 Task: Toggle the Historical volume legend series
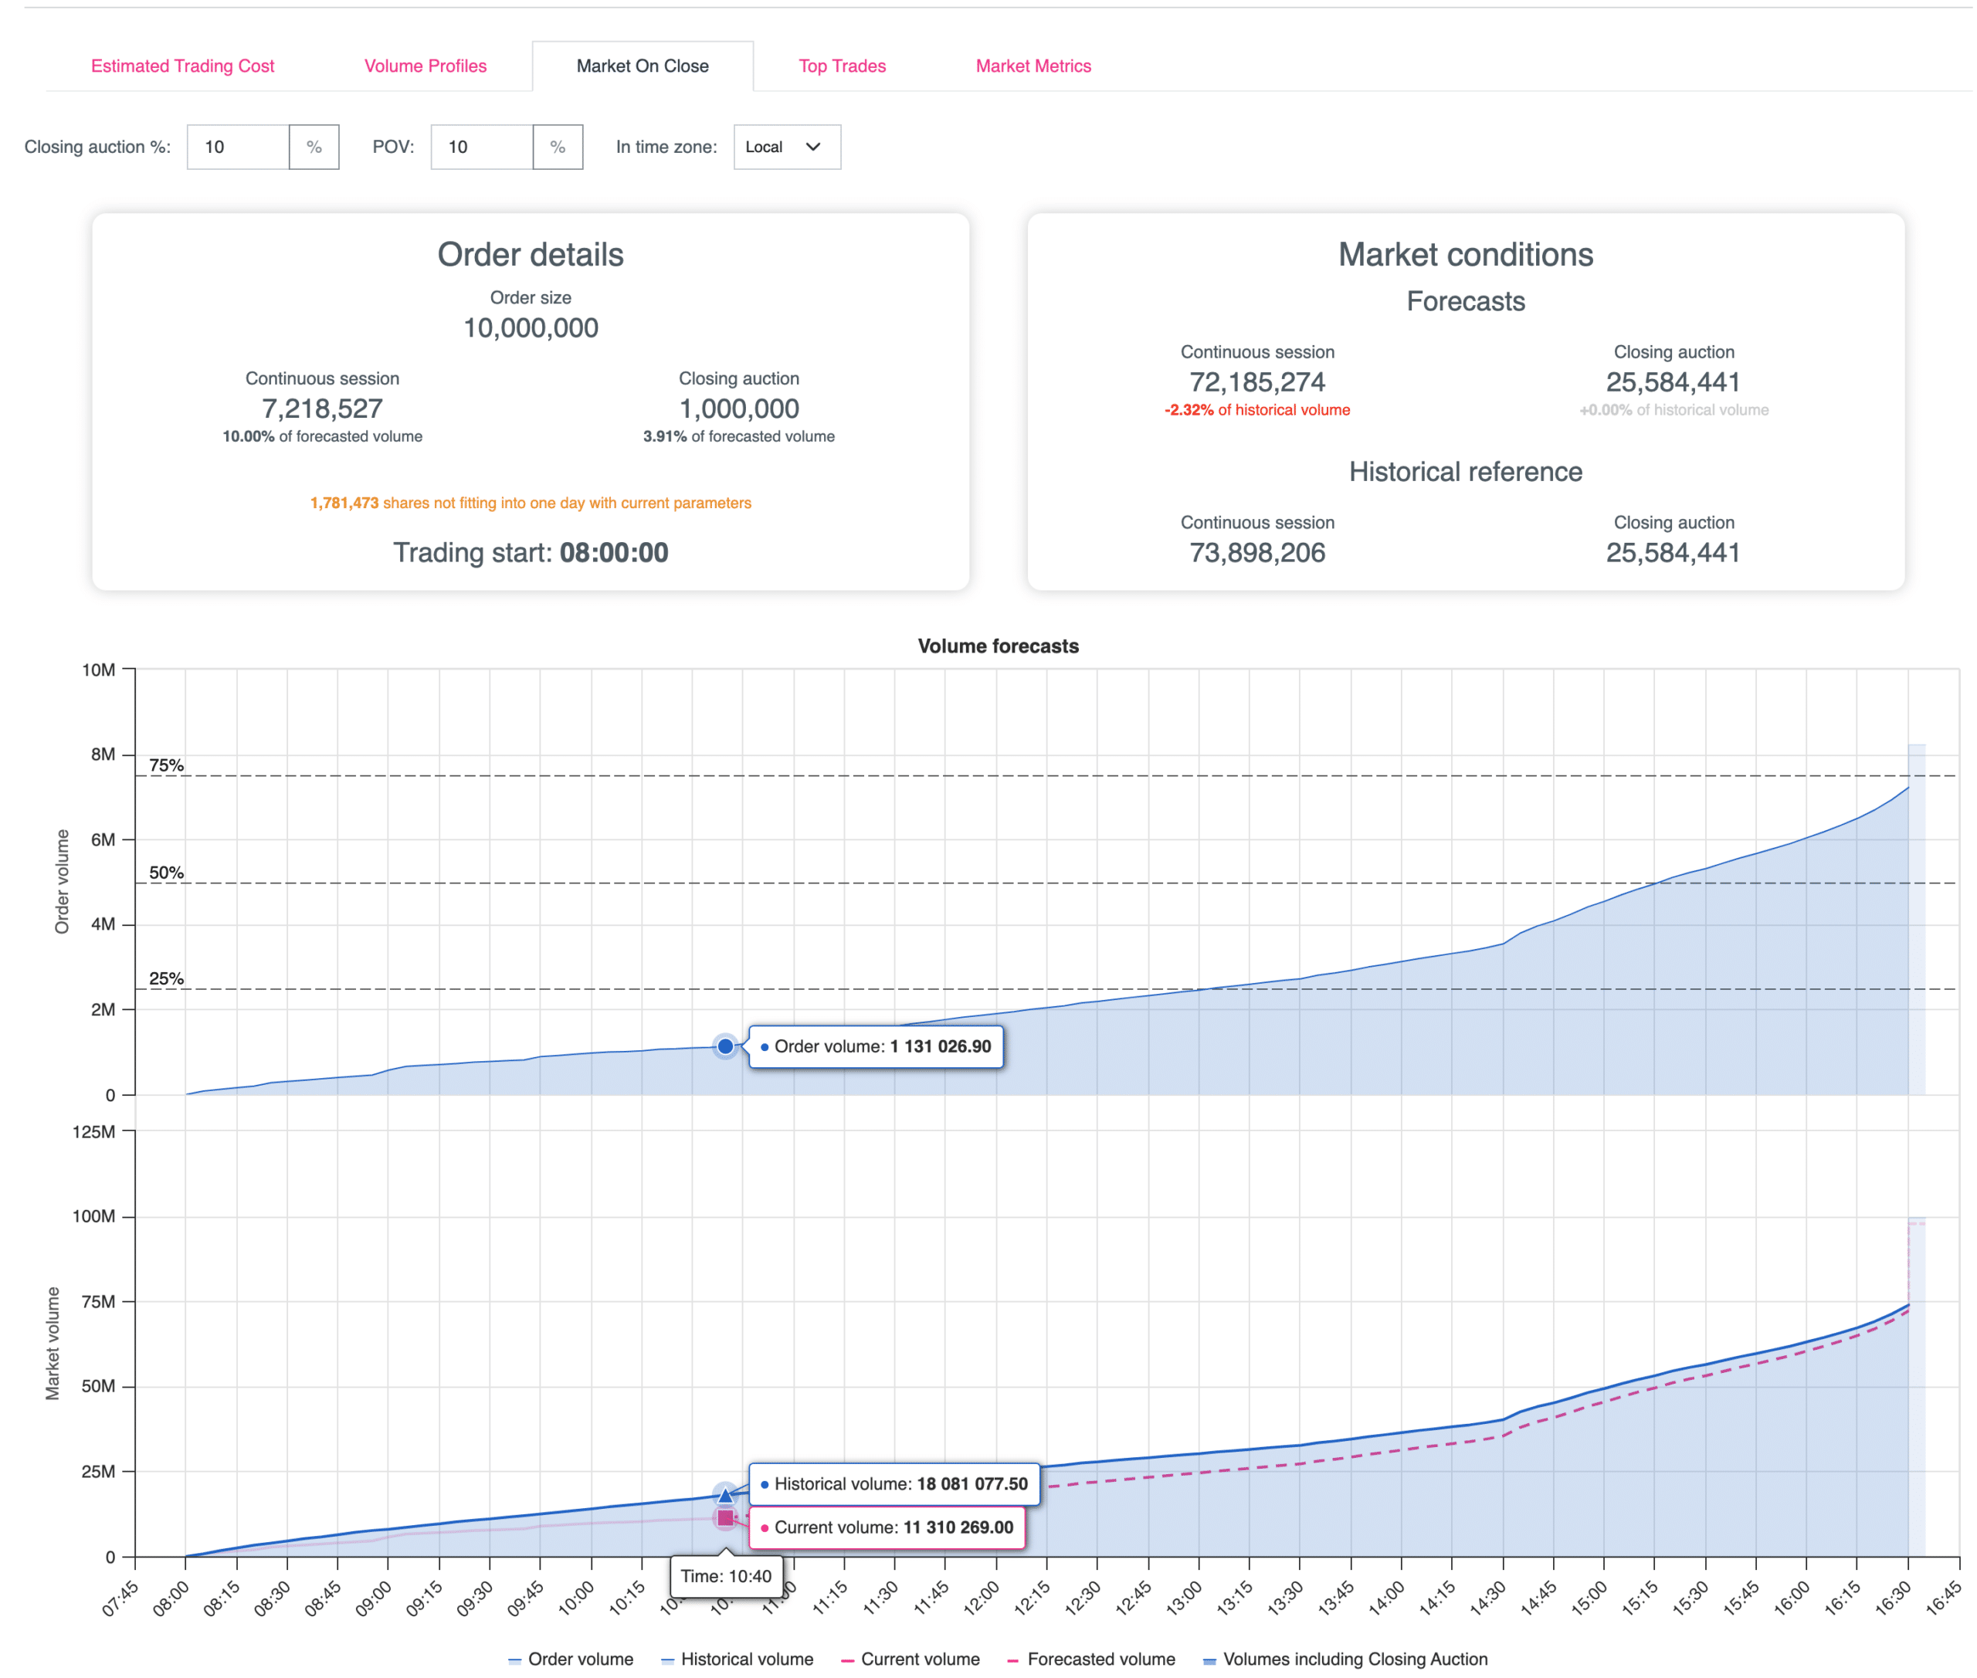(x=746, y=1659)
